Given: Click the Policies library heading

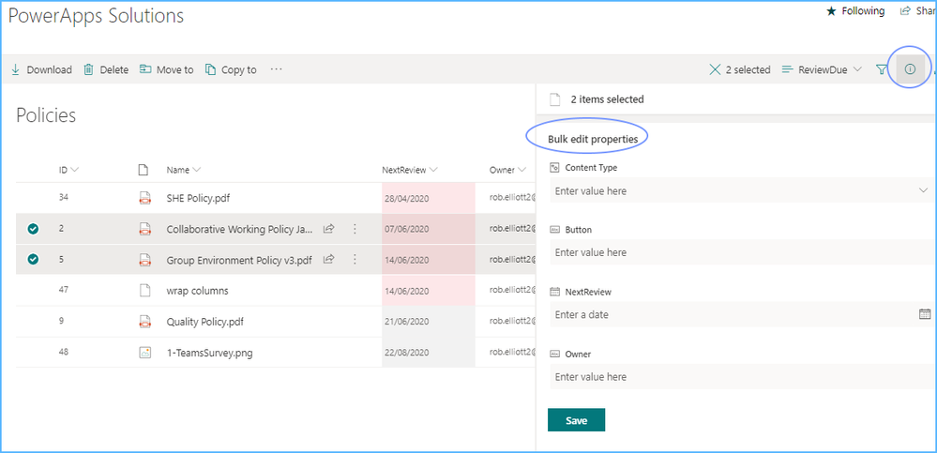Looking at the screenshot, I should 46,115.
